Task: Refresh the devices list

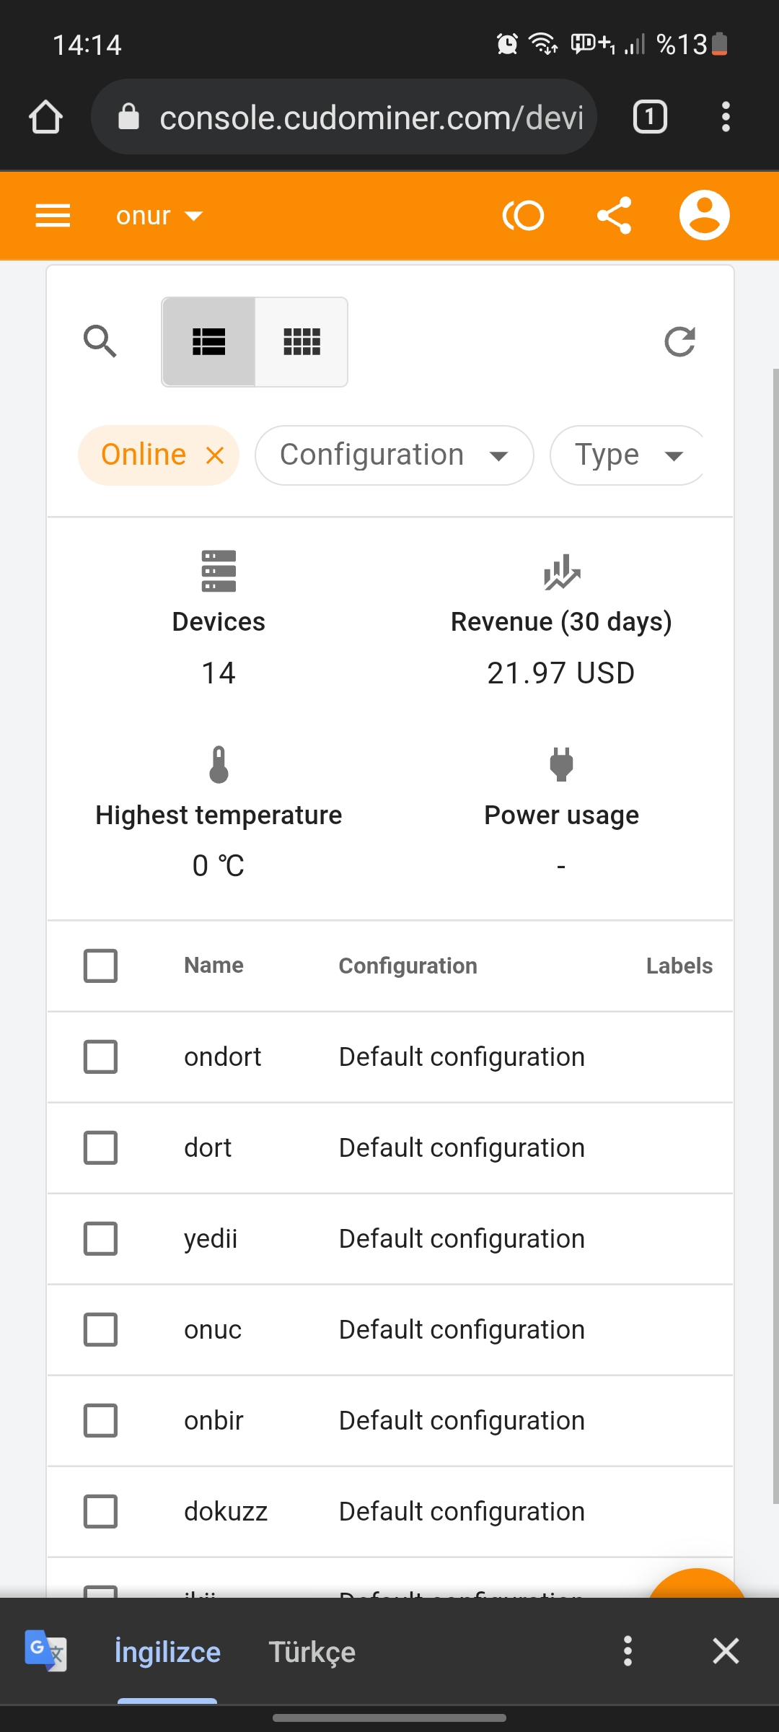Action: pos(679,342)
